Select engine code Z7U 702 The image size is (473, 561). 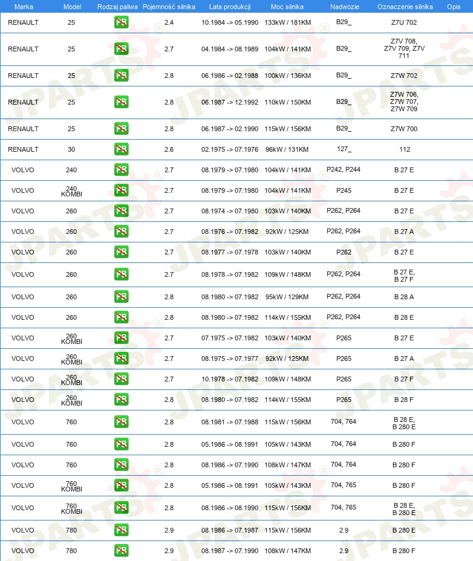404,22
